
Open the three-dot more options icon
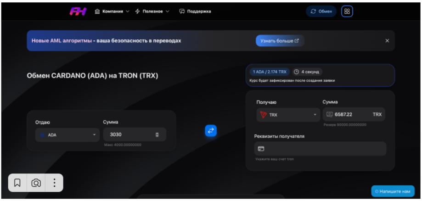[54, 183]
